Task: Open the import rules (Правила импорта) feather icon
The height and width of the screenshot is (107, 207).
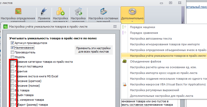Action: point(44,11)
